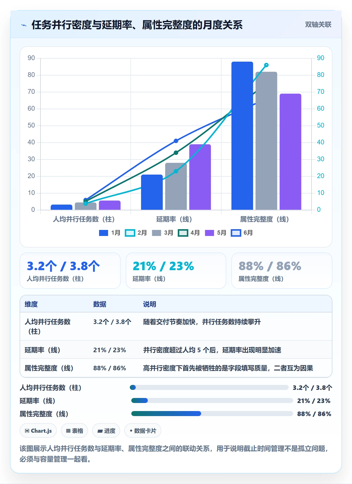
Task: Toggle the 5月 legend series
Action: [x=215, y=233]
